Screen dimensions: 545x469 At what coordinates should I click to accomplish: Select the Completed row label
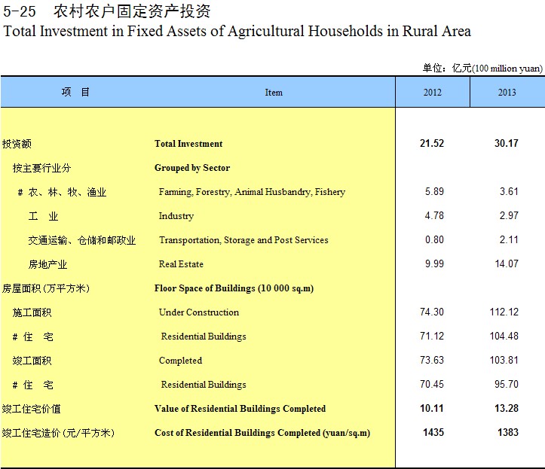click(180, 361)
